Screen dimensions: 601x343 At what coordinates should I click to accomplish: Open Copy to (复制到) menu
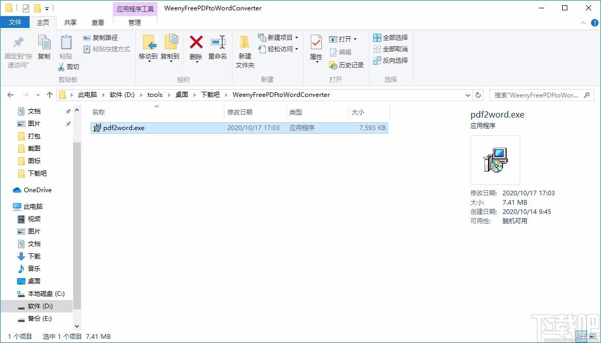[170, 48]
